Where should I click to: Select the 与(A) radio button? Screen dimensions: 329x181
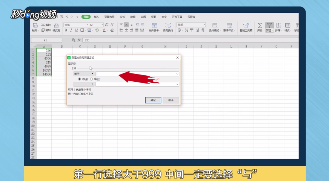coord(79,79)
